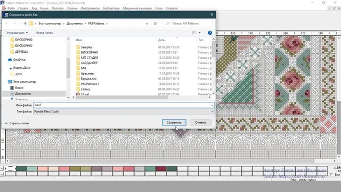Open the Упорядочить dropdown

[x=17, y=33]
